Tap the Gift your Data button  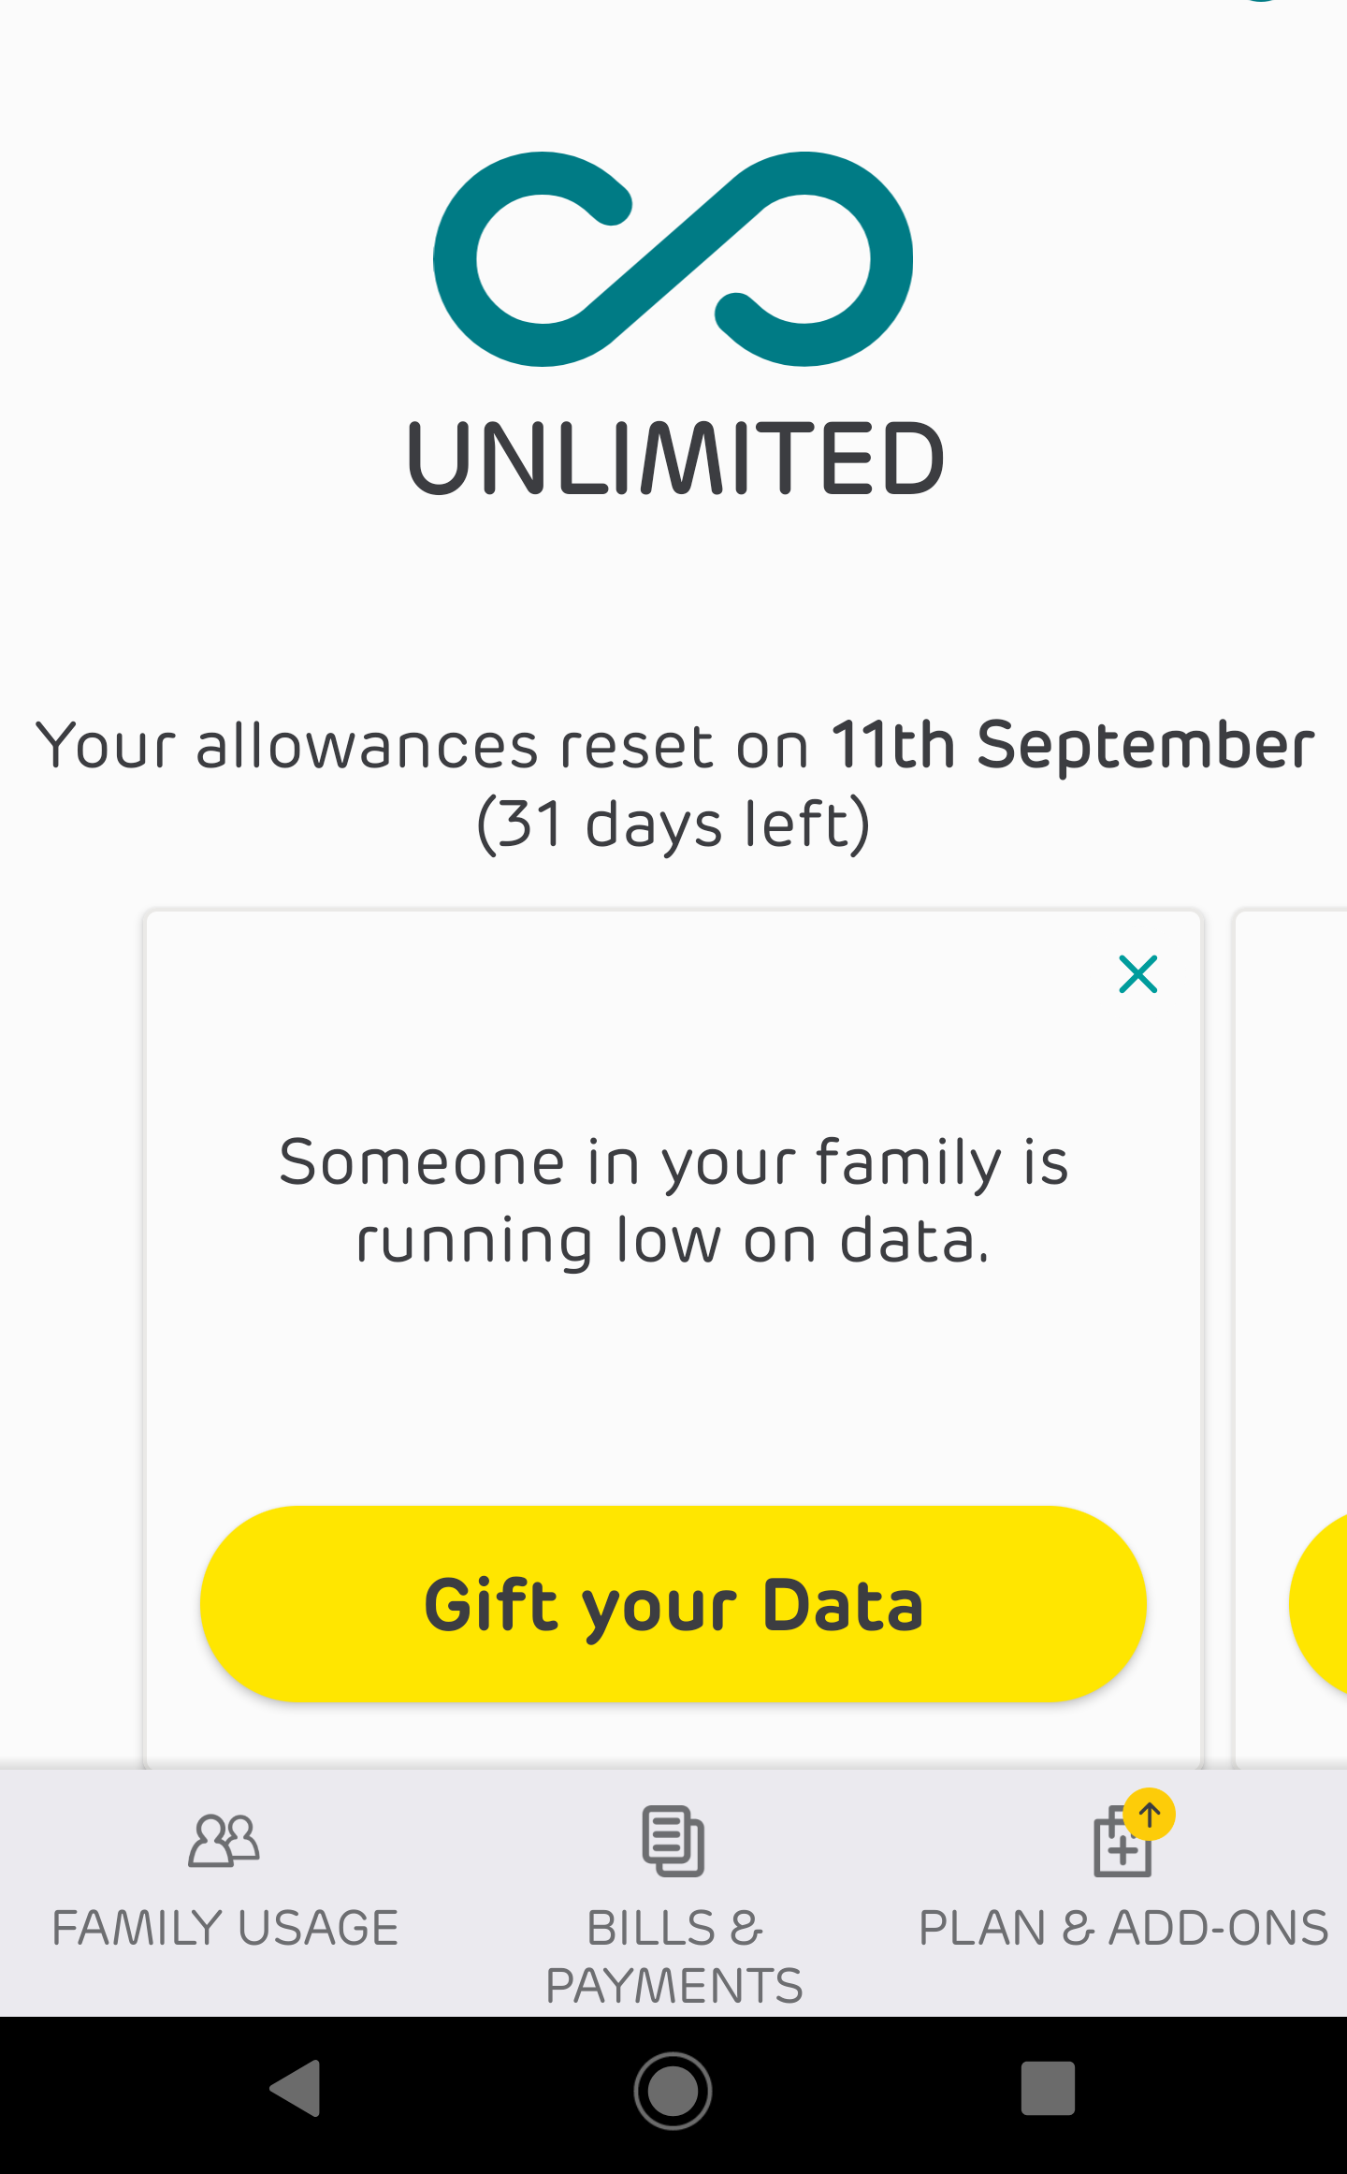673,1604
